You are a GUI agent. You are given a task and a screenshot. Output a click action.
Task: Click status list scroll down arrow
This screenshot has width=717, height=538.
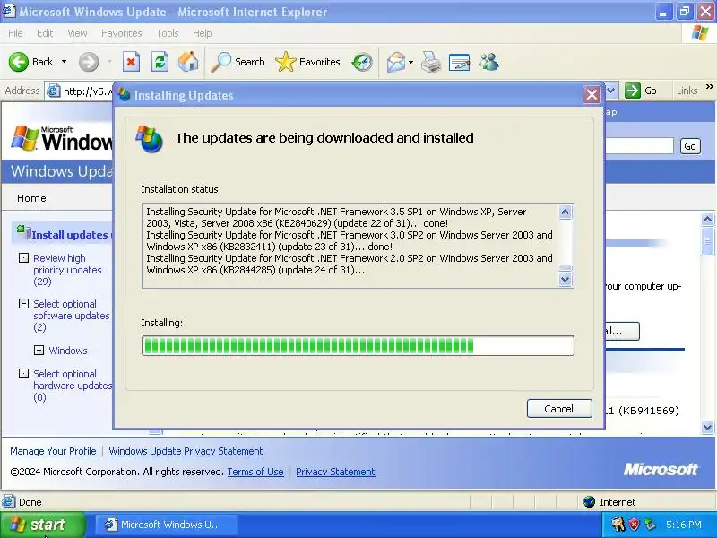566,279
